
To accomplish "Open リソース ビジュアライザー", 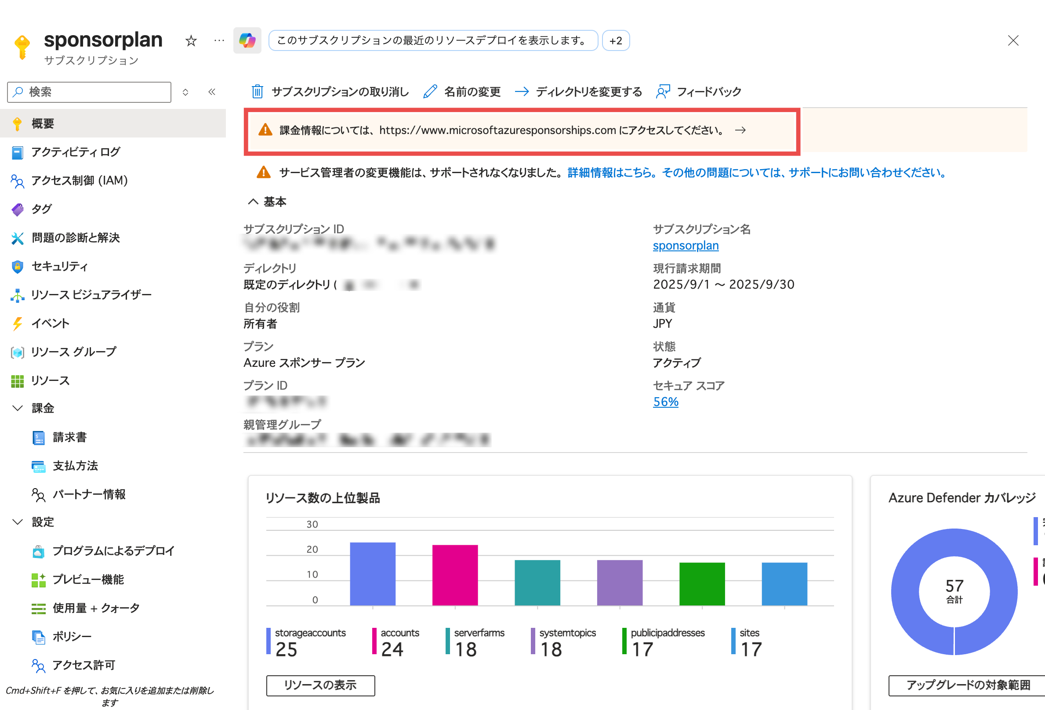I will pos(91,295).
